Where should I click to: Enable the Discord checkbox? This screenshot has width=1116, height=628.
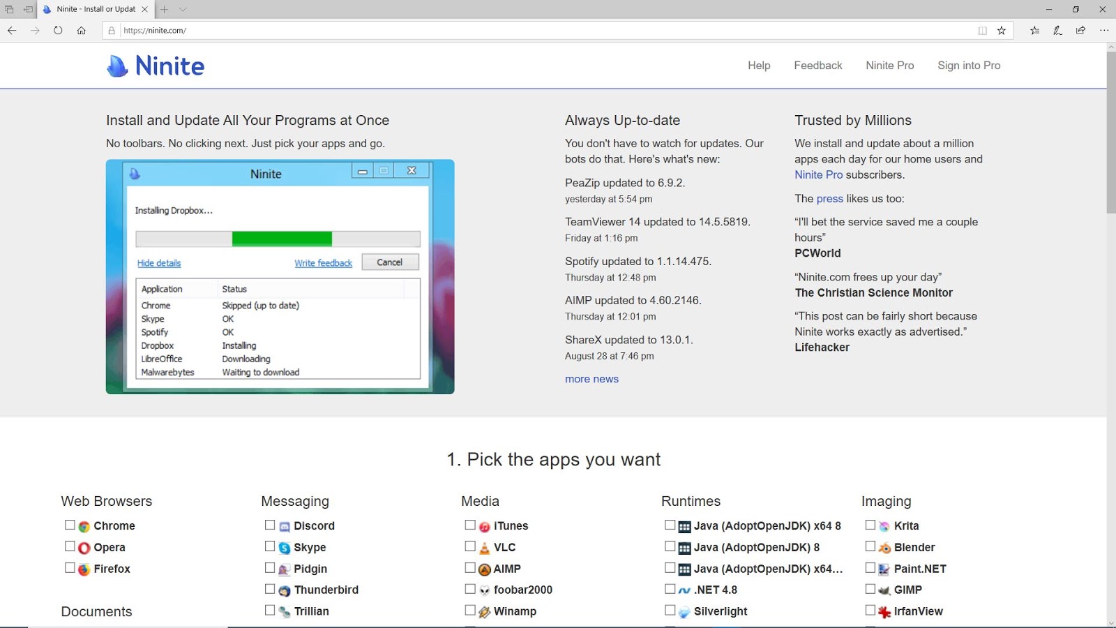pos(270,525)
